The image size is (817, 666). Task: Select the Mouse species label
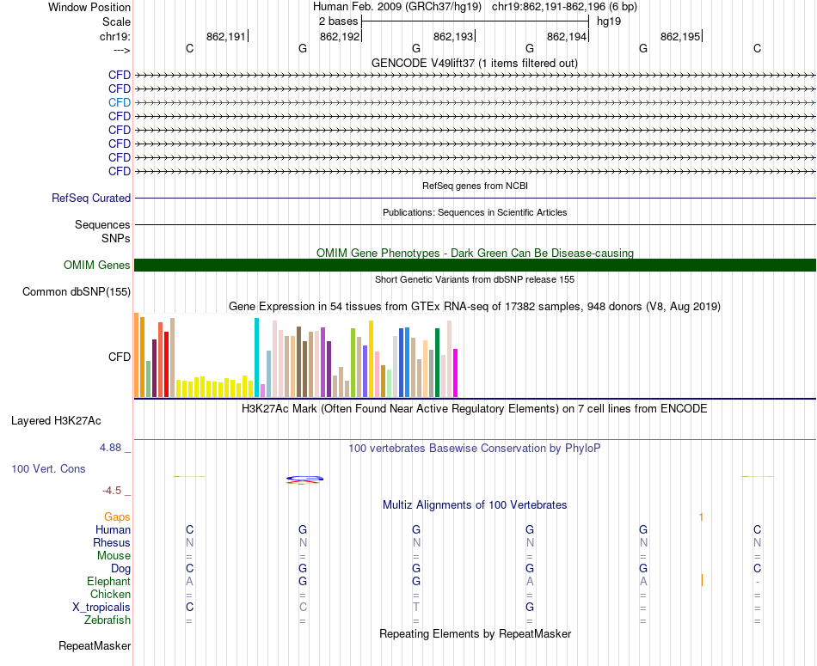(114, 556)
